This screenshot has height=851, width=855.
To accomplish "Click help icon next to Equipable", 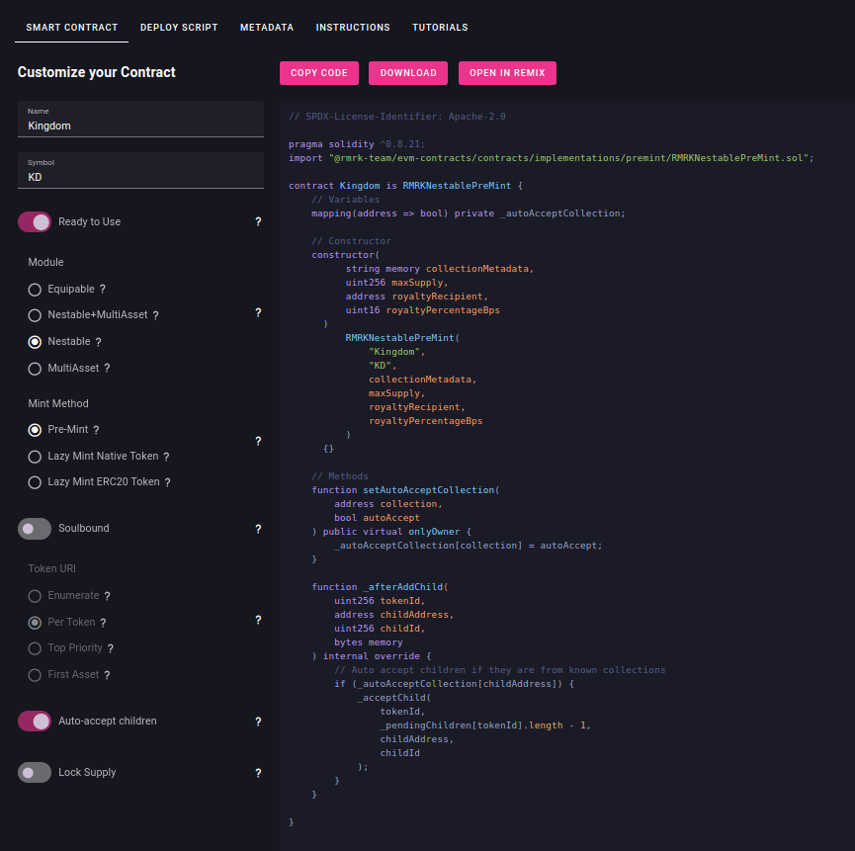I will pyautogui.click(x=103, y=290).
